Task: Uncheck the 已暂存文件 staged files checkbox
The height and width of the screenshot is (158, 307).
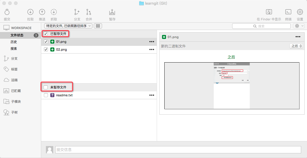Action: (x=46, y=34)
